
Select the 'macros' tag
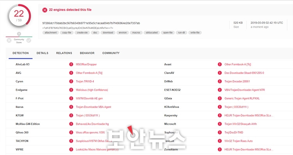[x=136, y=33]
